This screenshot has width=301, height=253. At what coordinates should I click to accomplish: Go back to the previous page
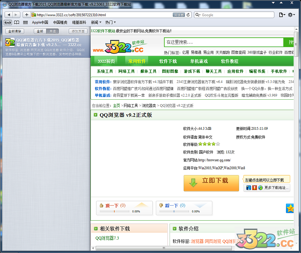(8, 15)
